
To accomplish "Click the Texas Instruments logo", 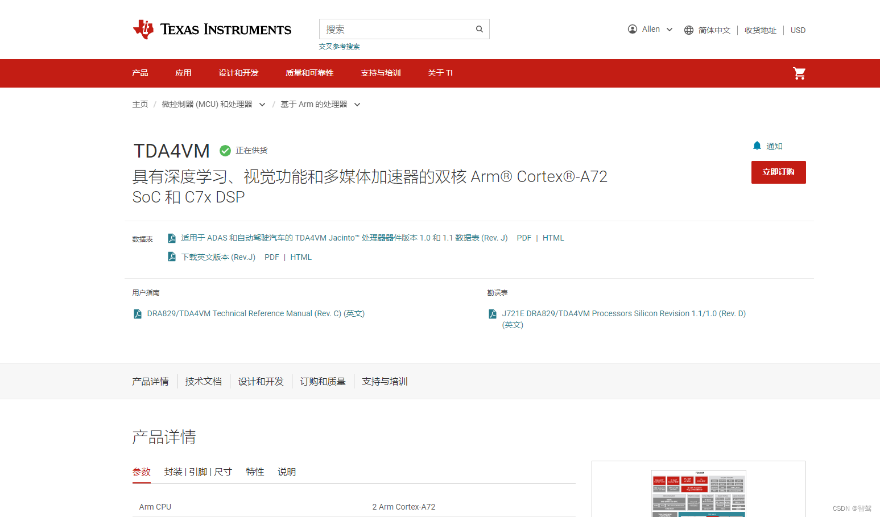I will [212, 30].
